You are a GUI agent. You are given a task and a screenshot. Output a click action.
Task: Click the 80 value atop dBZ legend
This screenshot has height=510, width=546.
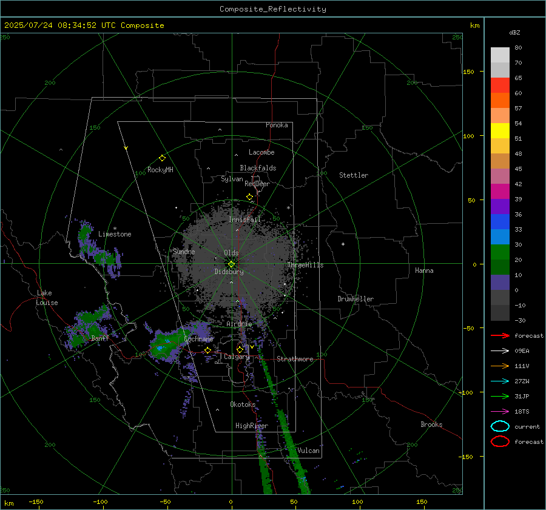coord(518,47)
